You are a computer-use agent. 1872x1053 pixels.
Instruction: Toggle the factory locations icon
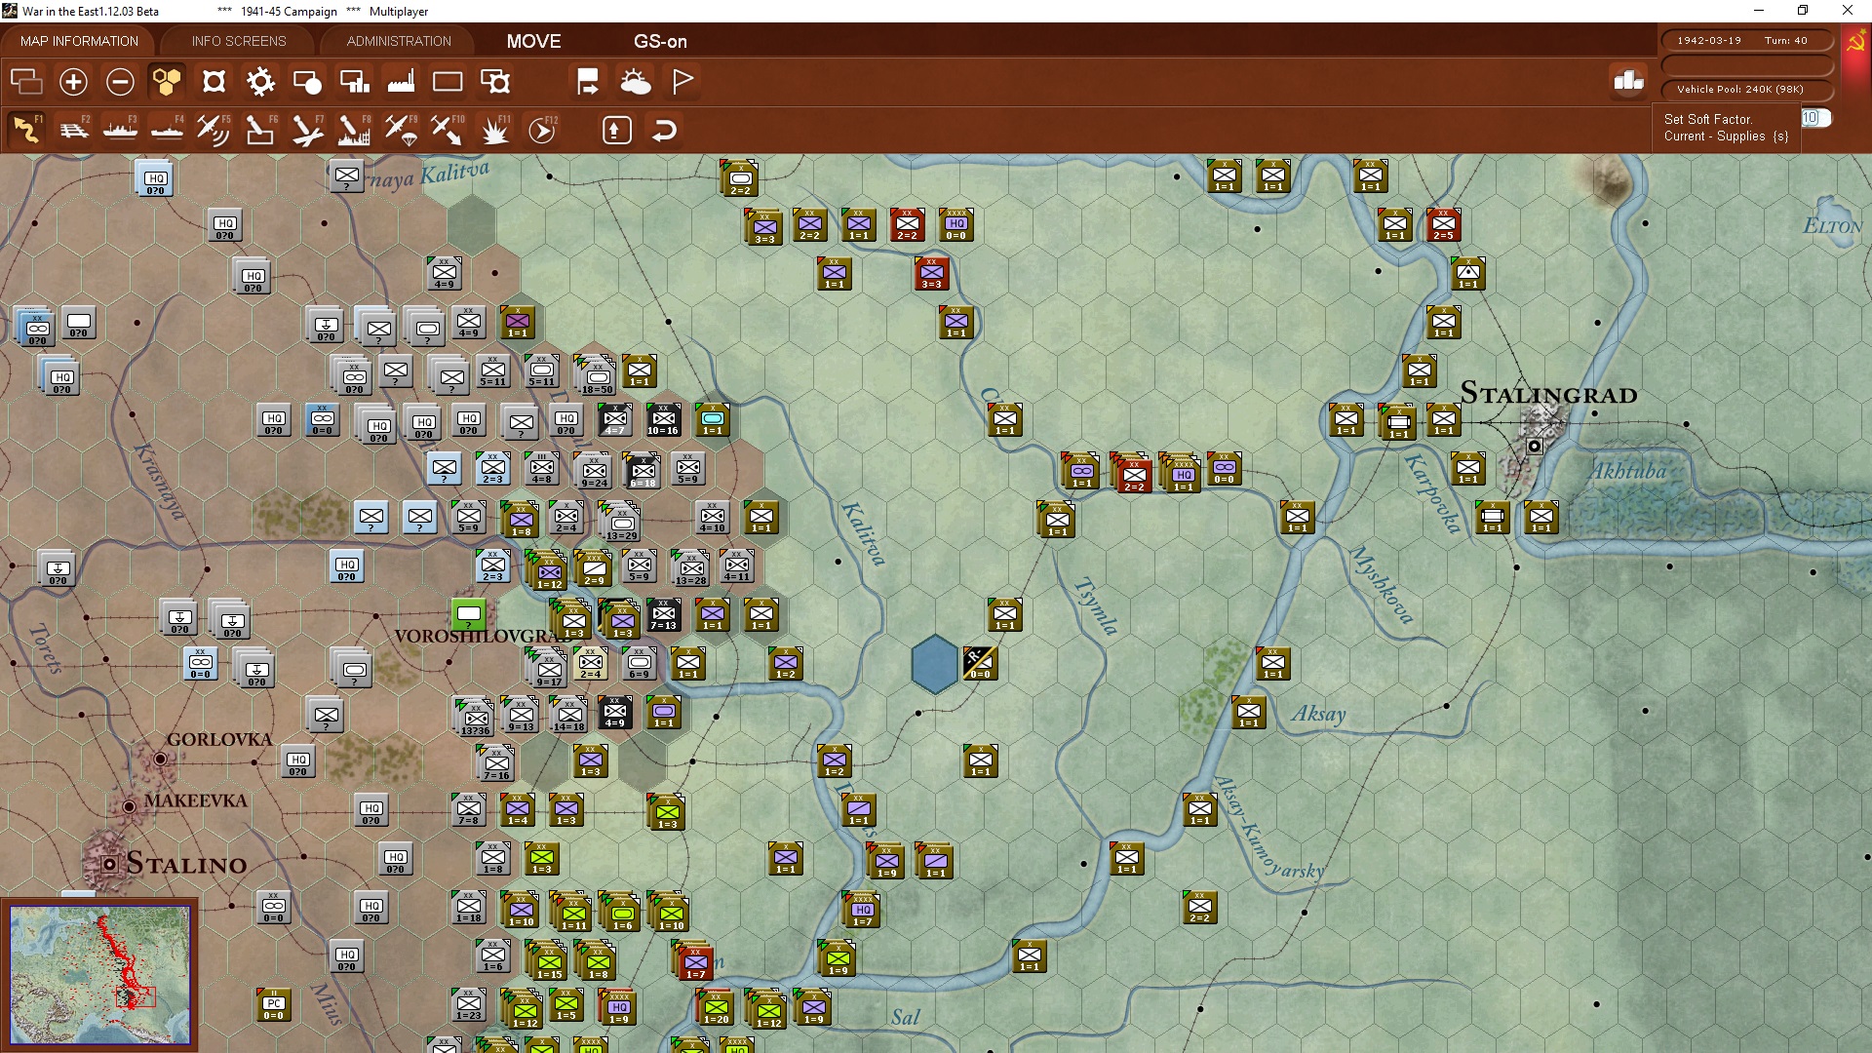point(401,82)
